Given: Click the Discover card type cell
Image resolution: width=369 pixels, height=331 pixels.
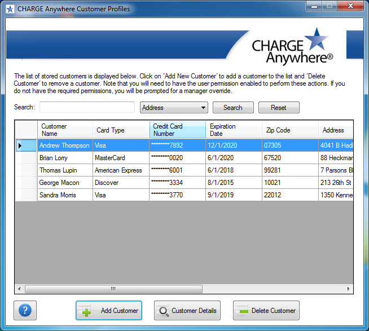Looking at the screenshot, I should (121, 183).
